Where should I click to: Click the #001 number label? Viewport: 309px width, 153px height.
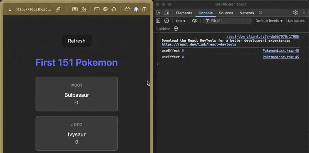[76, 85]
